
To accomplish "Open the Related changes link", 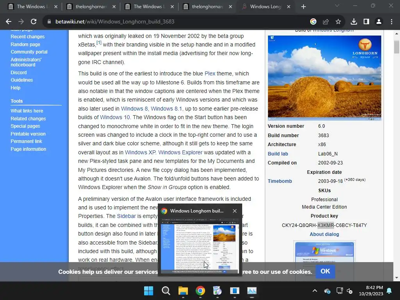I will point(28,119).
